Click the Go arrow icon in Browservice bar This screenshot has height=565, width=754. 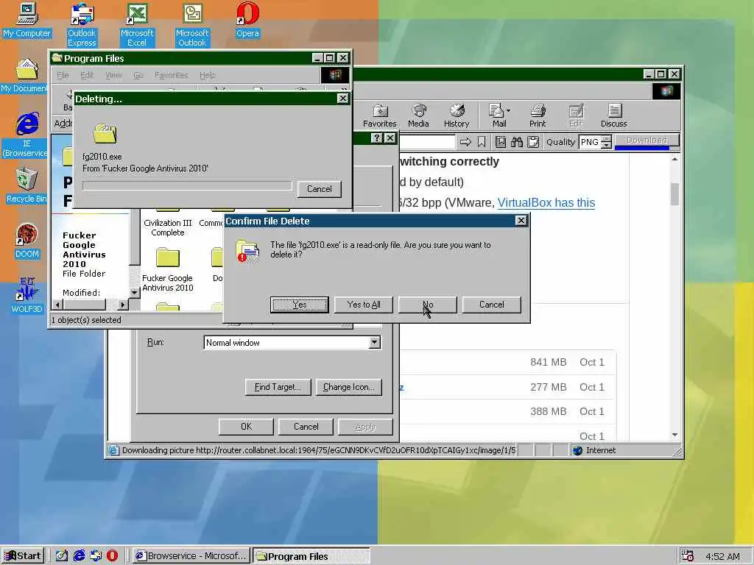[465, 142]
